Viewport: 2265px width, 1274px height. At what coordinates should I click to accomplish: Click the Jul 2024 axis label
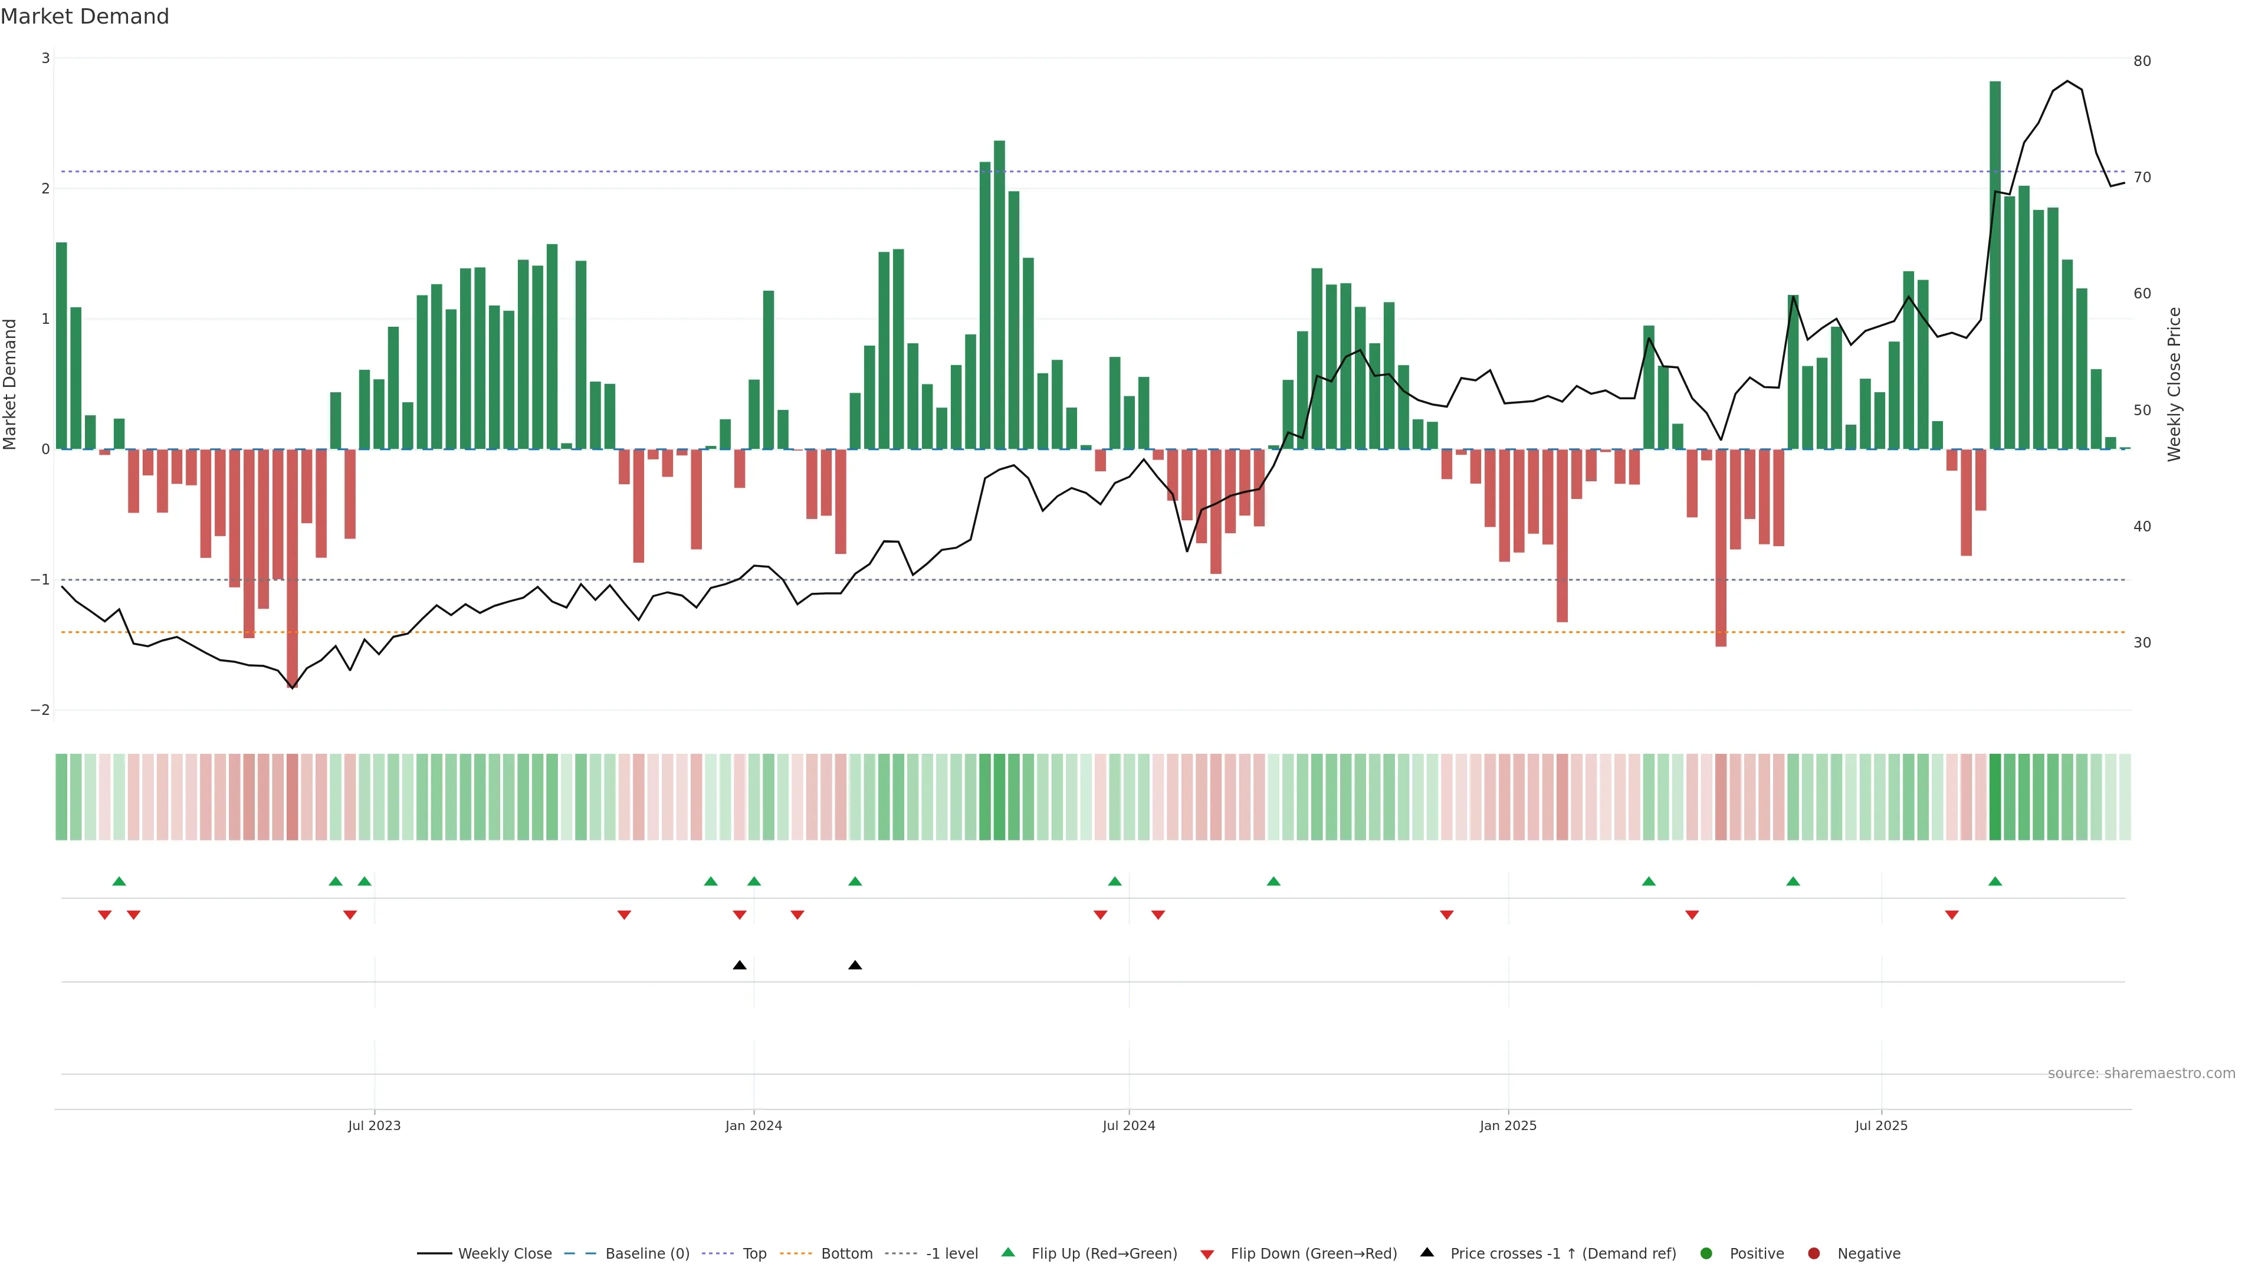coord(1129,1125)
